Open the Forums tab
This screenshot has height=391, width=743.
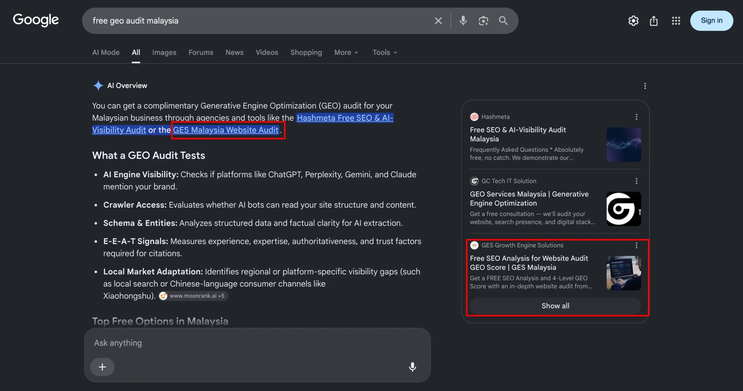pos(201,52)
